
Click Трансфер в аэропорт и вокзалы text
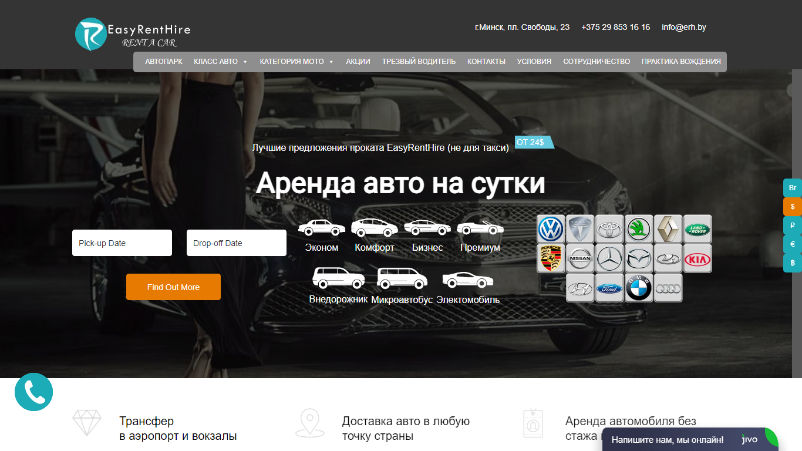click(178, 429)
